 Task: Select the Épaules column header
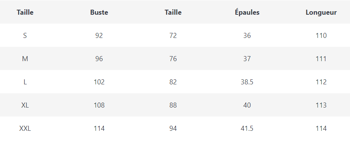coord(247,12)
